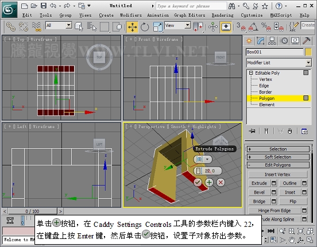Image resolution: width=317 pixels, height=247 pixels.
Task: Apply and continue with the plus button
Action: point(209,182)
